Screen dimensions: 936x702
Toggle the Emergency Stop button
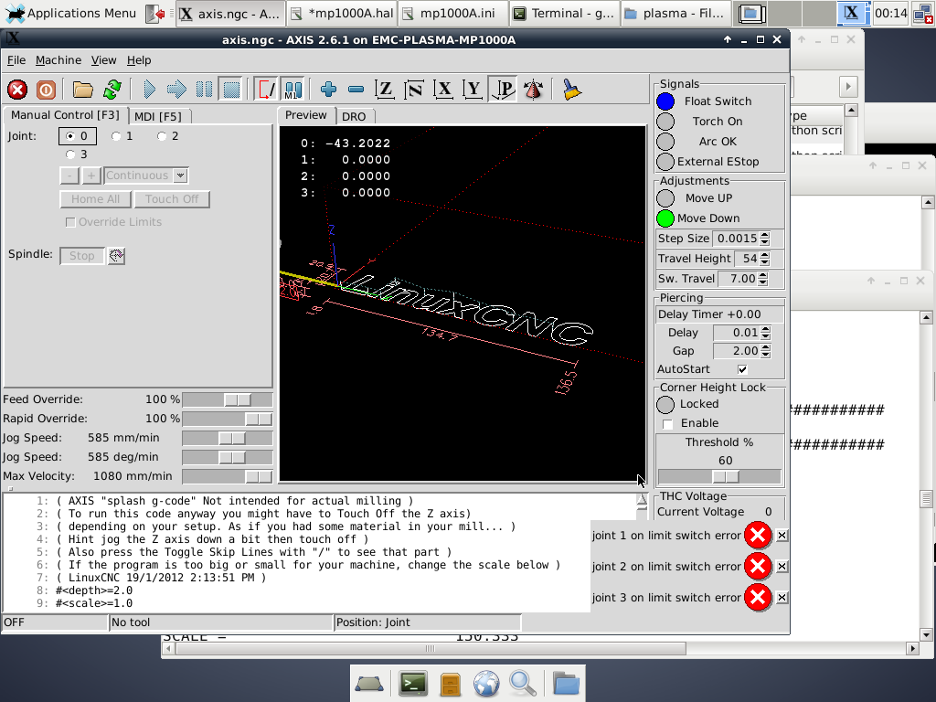17,90
